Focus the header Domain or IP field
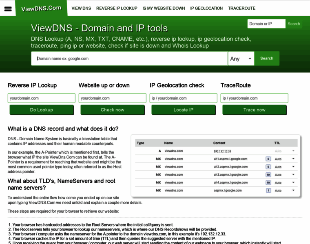This screenshot has height=244, width=310. [266, 24]
